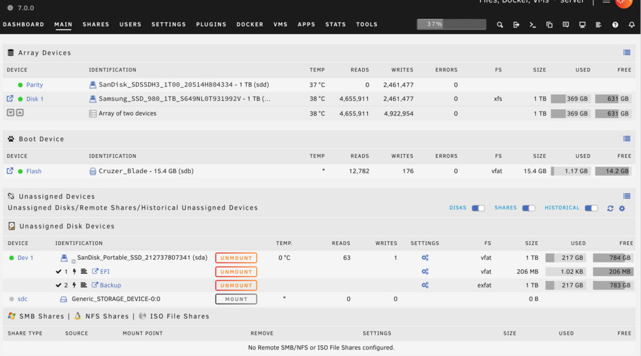The width and height of the screenshot is (641, 356).
Task: Click the logout icon in top bar
Action: pos(516,24)
